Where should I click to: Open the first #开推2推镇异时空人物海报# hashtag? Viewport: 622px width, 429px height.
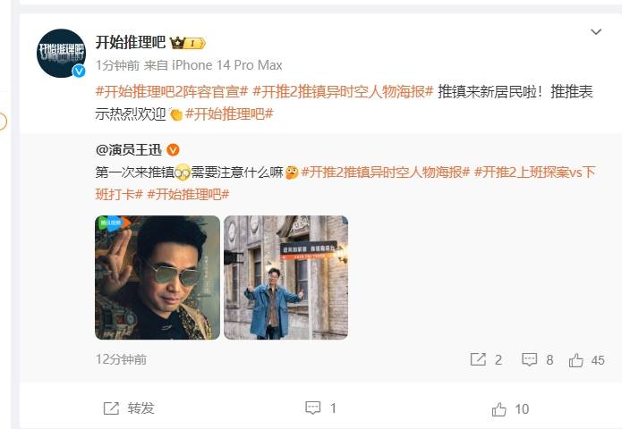343,92
